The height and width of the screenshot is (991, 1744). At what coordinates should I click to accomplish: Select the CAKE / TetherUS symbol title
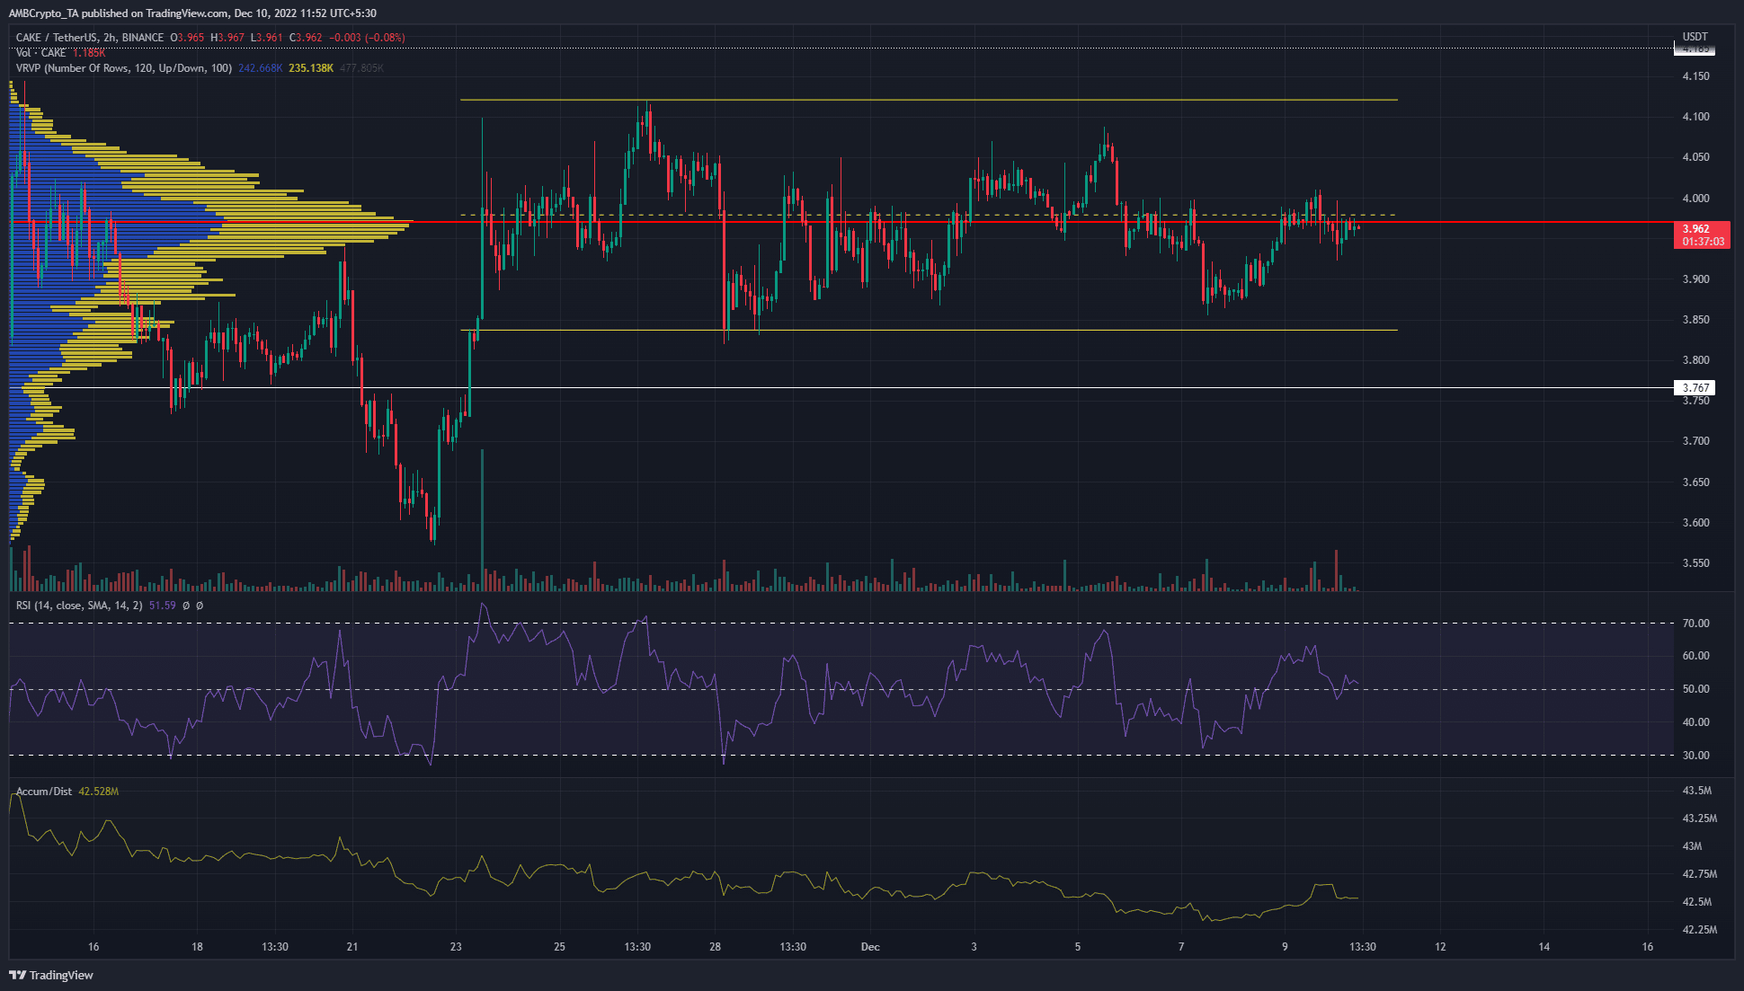click(58, 38)
